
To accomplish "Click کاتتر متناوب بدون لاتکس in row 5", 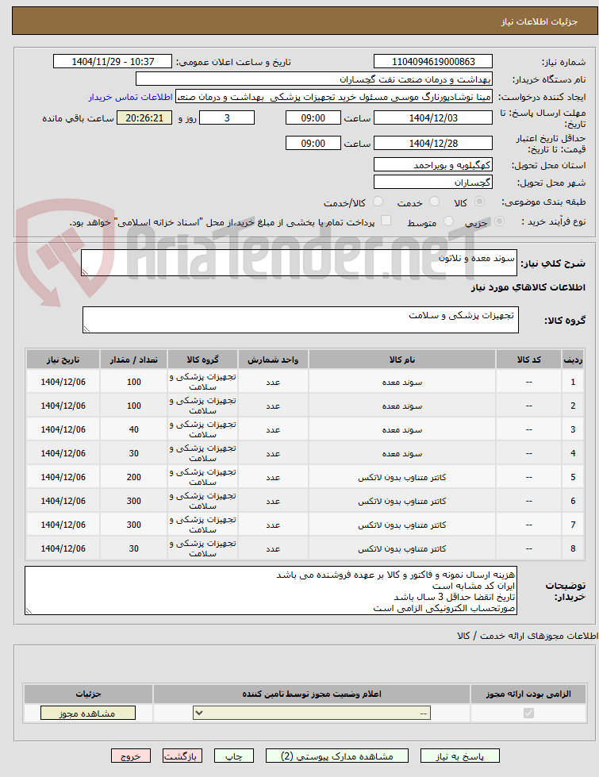I will [x=401, y=477].
